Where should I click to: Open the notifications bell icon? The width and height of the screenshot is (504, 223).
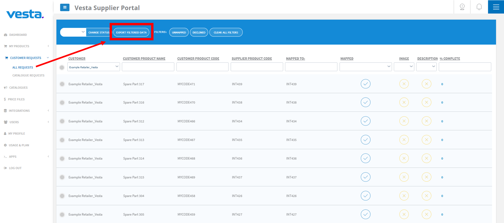[479, 7]
